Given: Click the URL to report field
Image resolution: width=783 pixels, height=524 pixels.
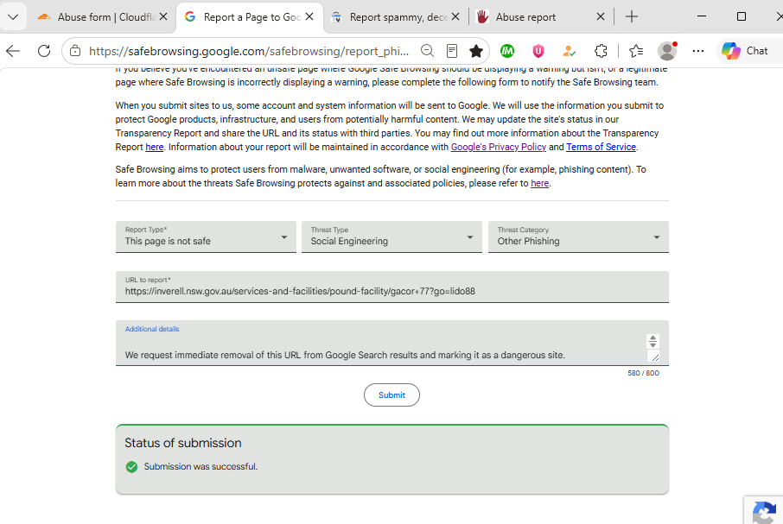Looking at the screenshot, I should pyautogui.click(x=392, y=287).
